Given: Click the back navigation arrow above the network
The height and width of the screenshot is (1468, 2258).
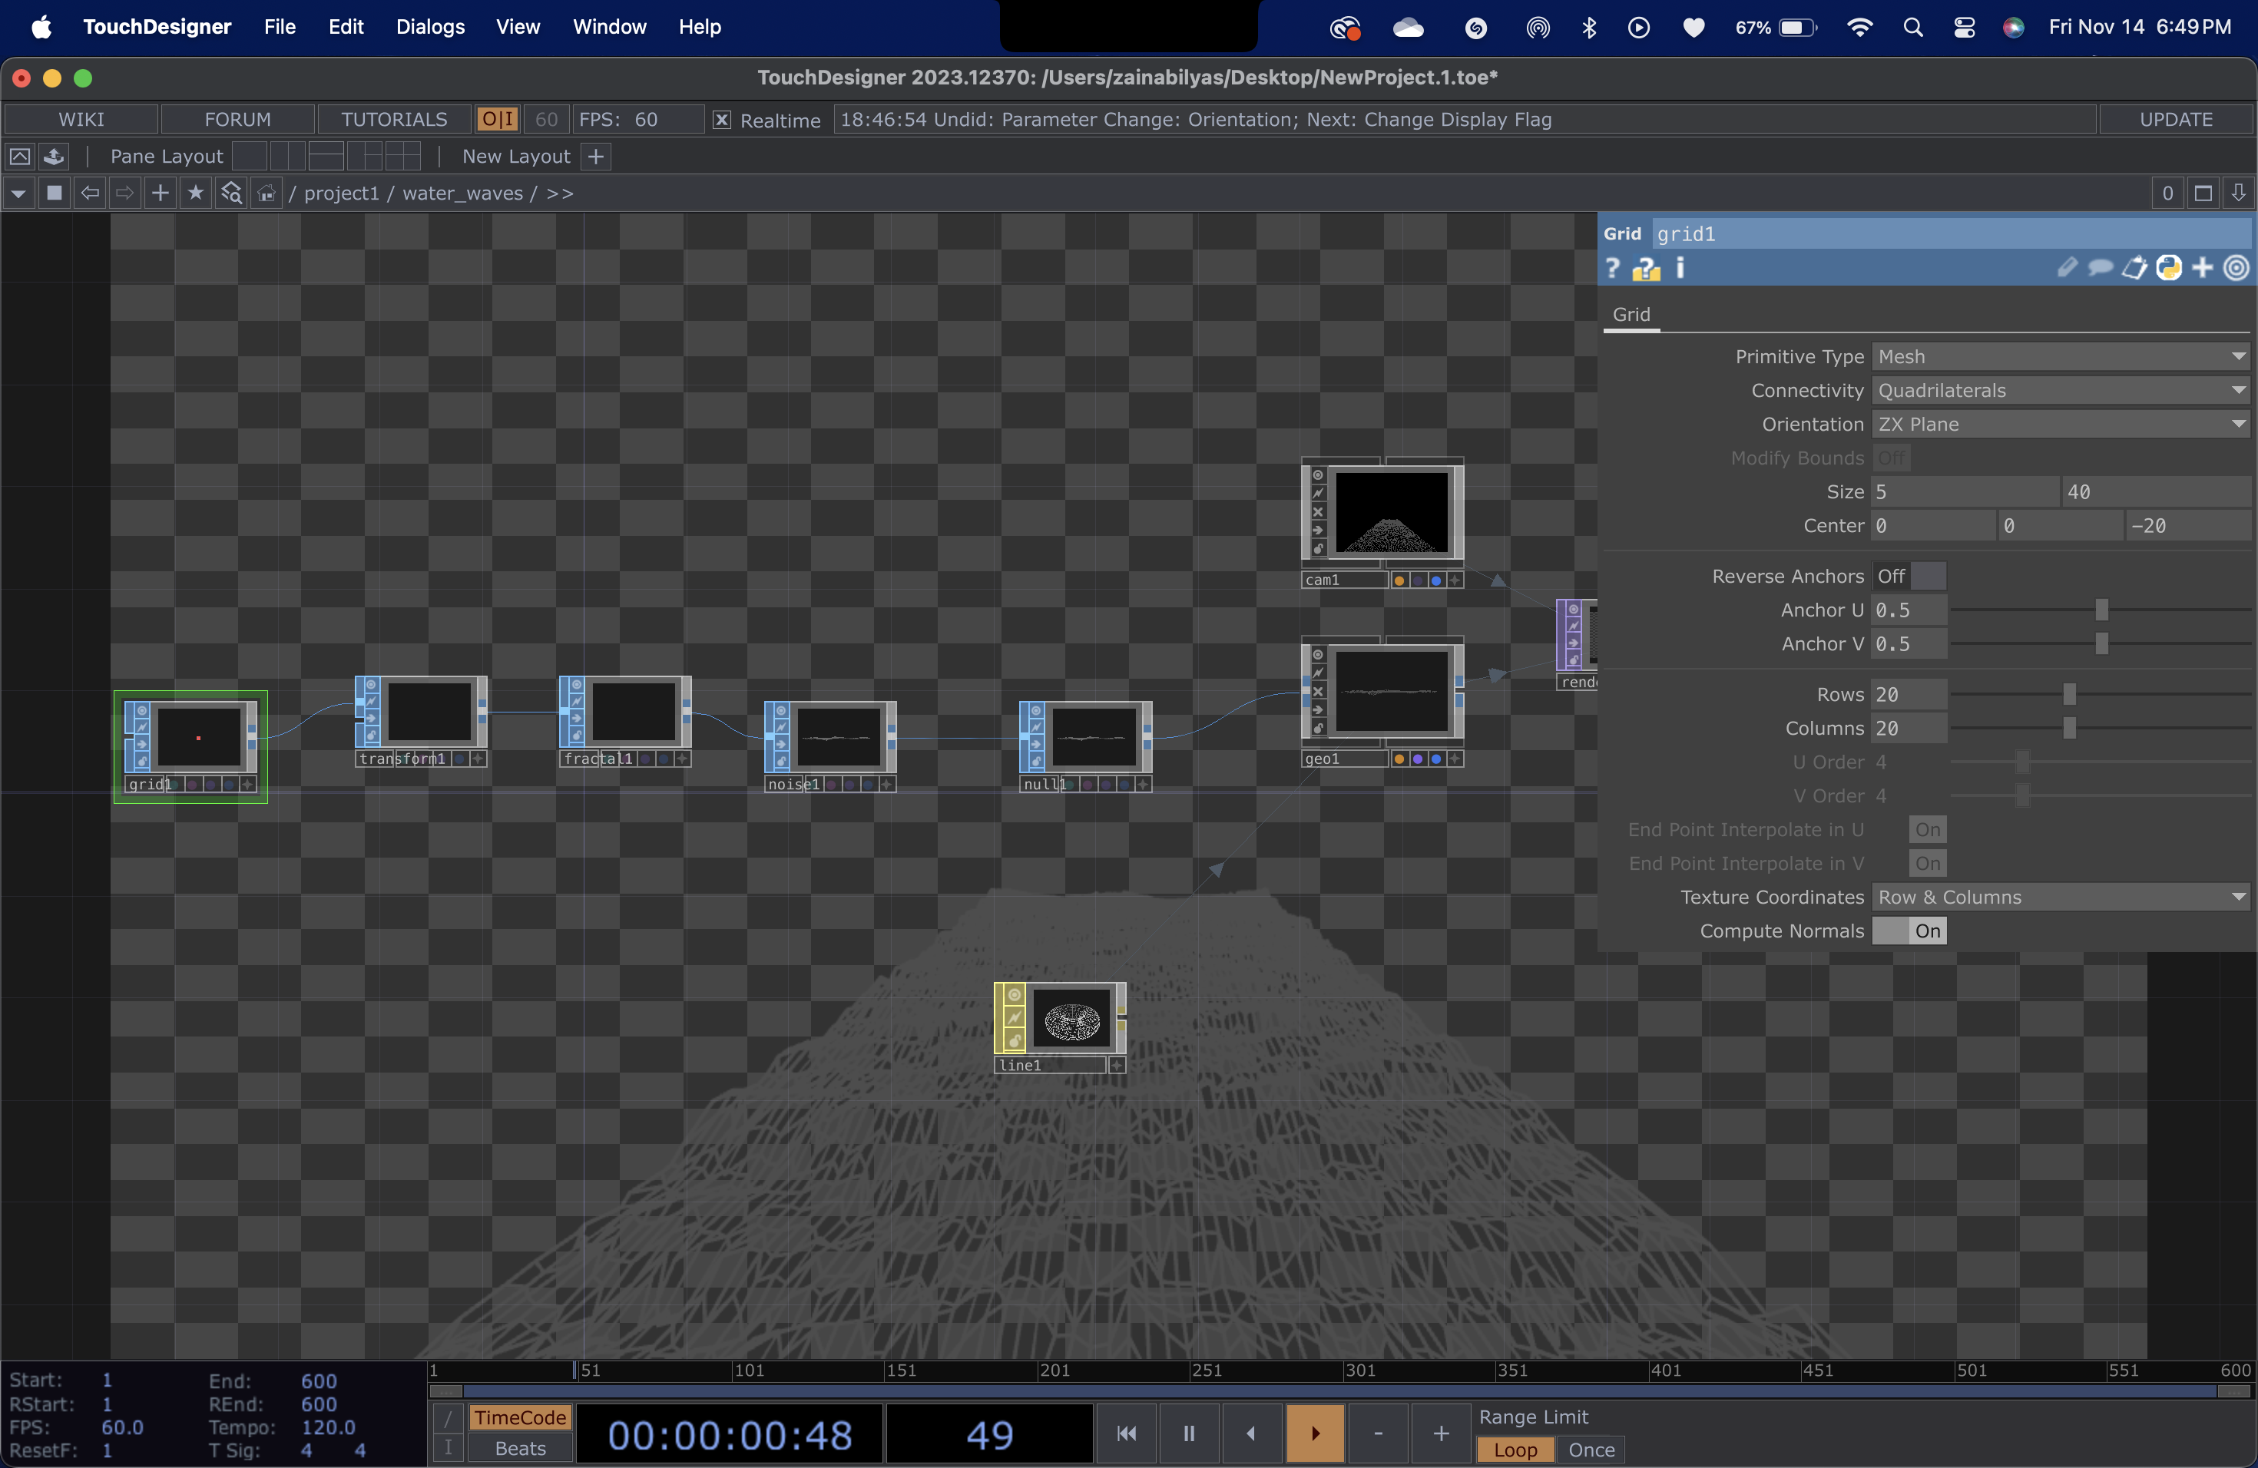Looking at the screenshot, I should [x=90, y=193].
